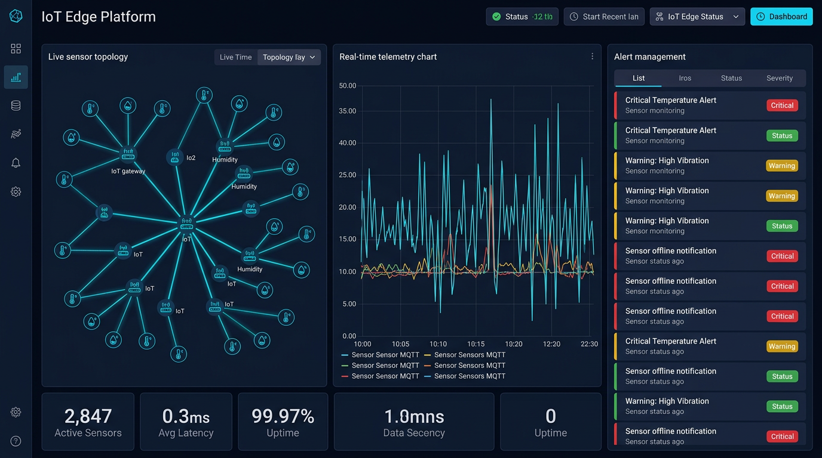Open the Status tab in Alert management
The height and width of the screenshot is (458, 822).
[x=731, y=78]
